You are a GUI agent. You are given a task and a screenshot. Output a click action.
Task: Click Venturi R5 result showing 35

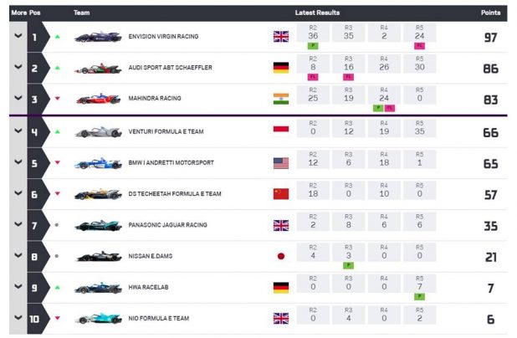pos(420,131)
